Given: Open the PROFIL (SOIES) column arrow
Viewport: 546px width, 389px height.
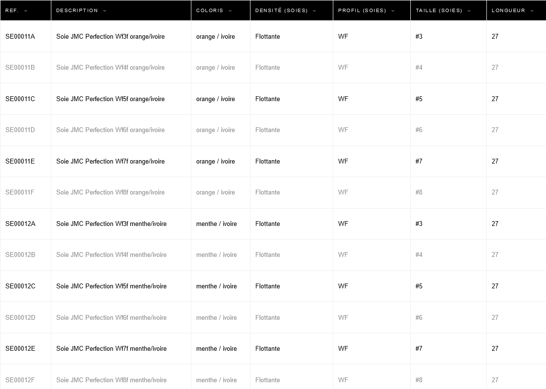Looking at the screenshot, I should click(392, 11).
